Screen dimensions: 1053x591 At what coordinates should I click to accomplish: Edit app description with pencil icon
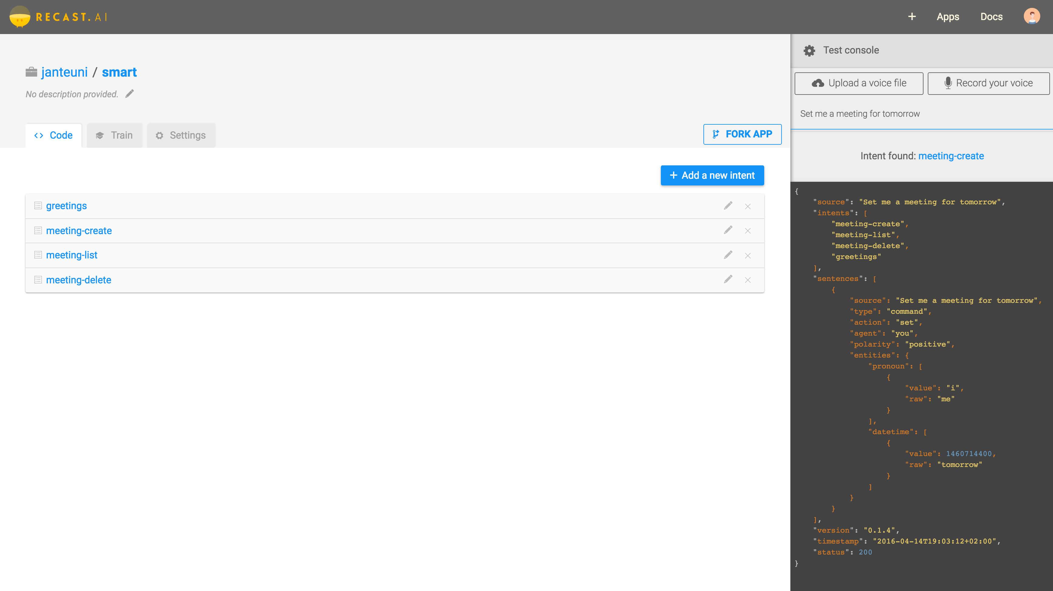(129, 94)
